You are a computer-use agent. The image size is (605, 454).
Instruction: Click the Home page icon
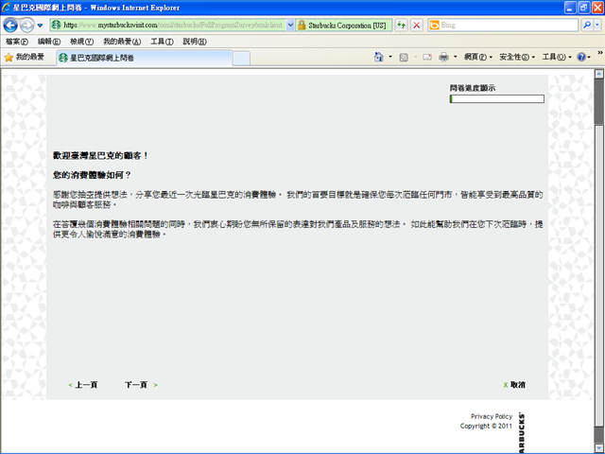(x=379, y=57)
